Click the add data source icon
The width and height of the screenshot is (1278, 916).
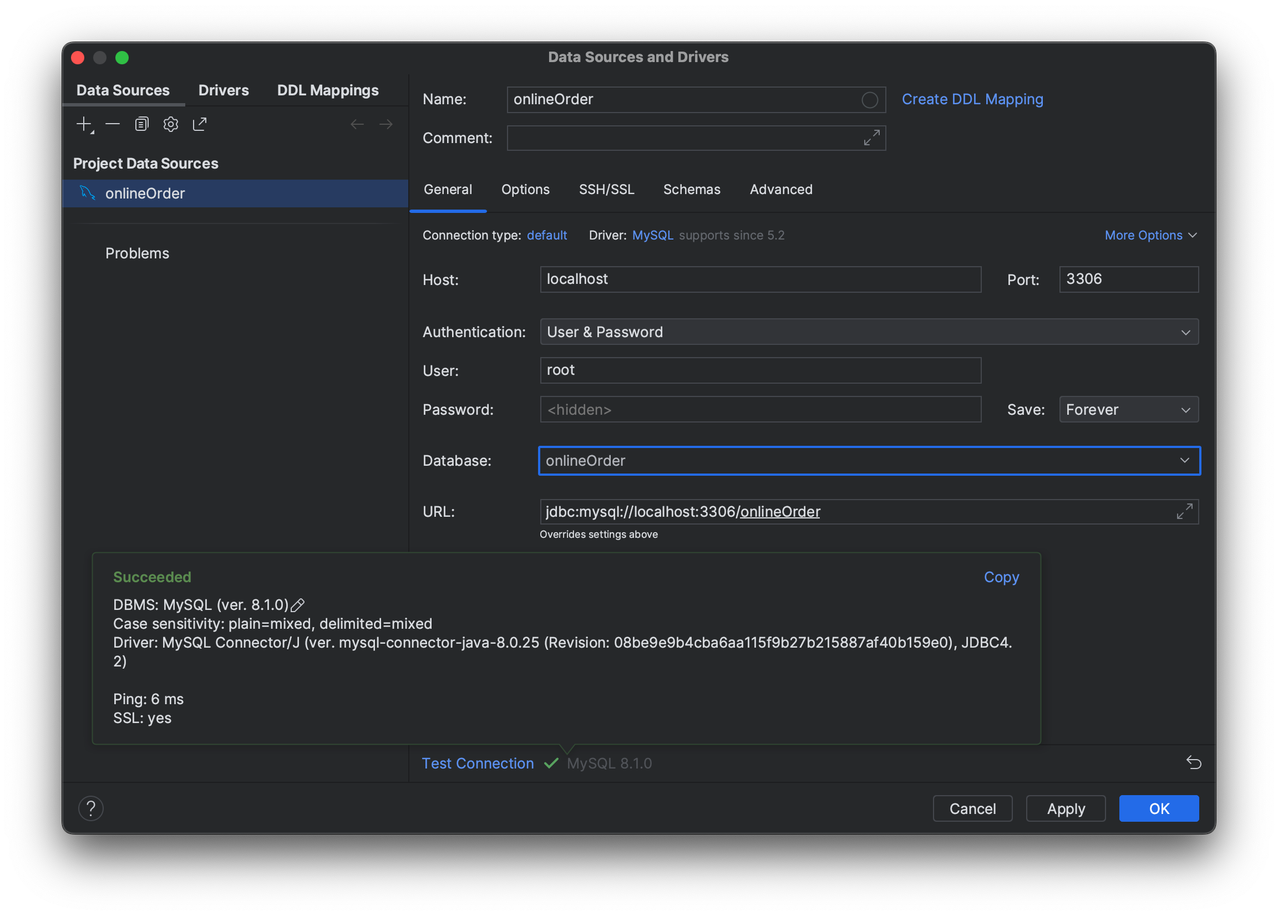point(85,123)
